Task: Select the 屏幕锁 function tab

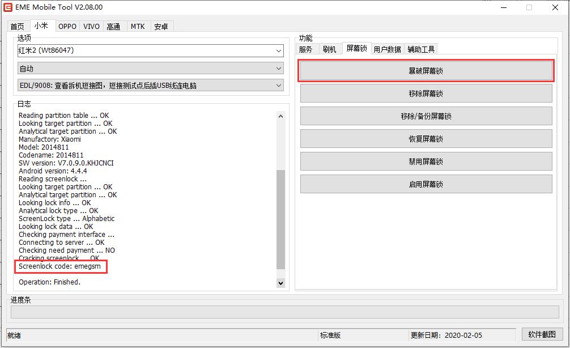Action: tap(356, 48)
